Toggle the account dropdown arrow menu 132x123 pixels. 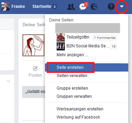(x=122, y=6)
